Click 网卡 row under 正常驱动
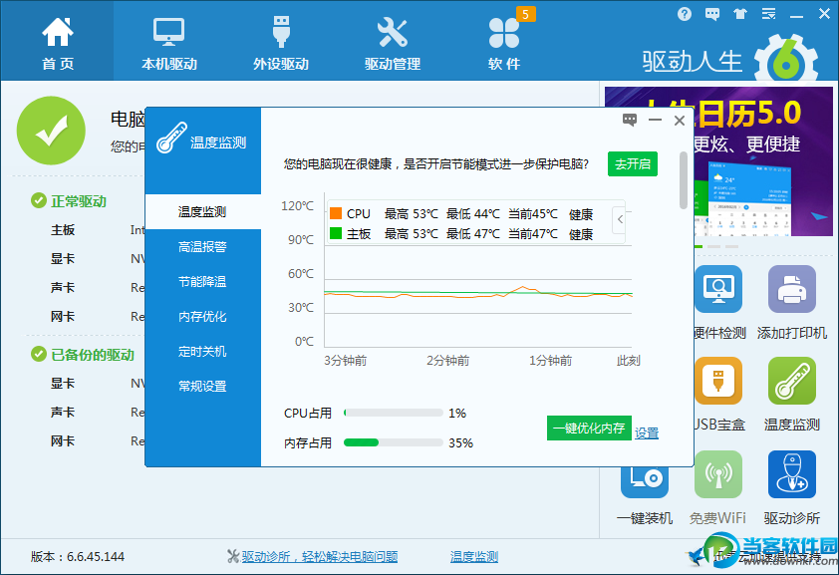This screenshot has height=575, width=839. (x=98, y=317)
